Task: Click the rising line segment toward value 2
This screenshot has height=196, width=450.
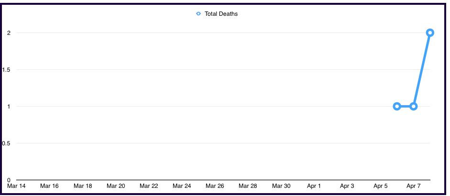Action: pos(422,69)
